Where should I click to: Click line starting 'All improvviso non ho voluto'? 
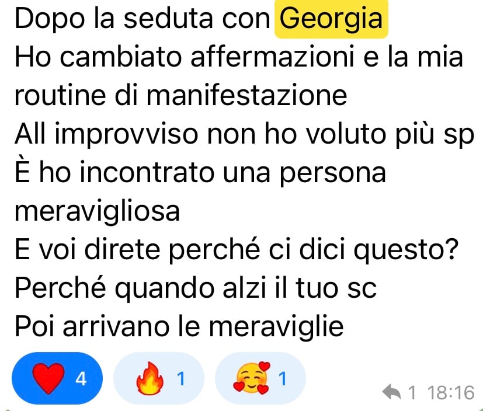coord(244,134)
